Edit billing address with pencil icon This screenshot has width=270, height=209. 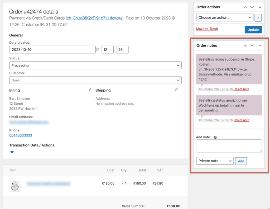tap(90, 90)
